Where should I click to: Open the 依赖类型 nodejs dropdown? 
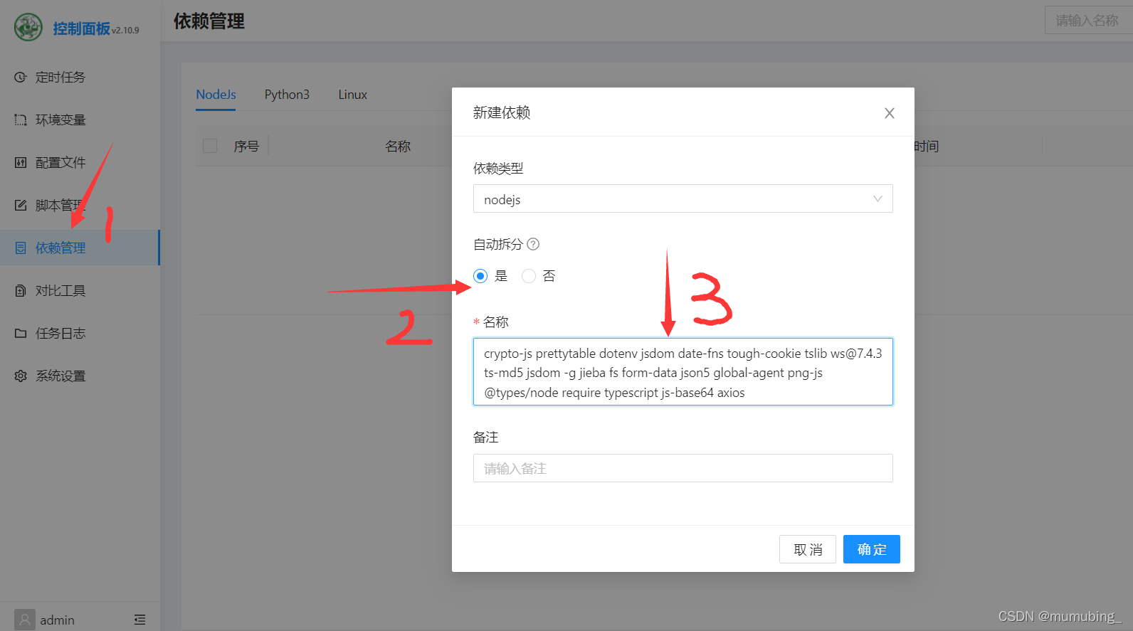tap(683, 198)
